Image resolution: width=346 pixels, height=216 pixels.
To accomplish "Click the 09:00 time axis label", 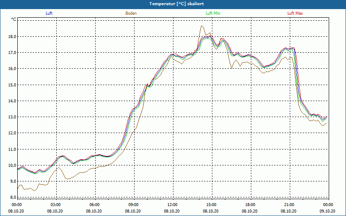I will [134, 205].
